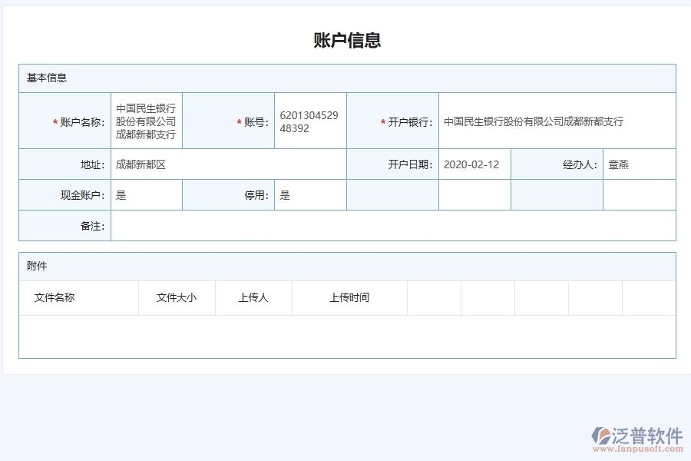Click the 上传时间 column header
The height and width of the screenshot is (461, 691).
coord(349,297)
